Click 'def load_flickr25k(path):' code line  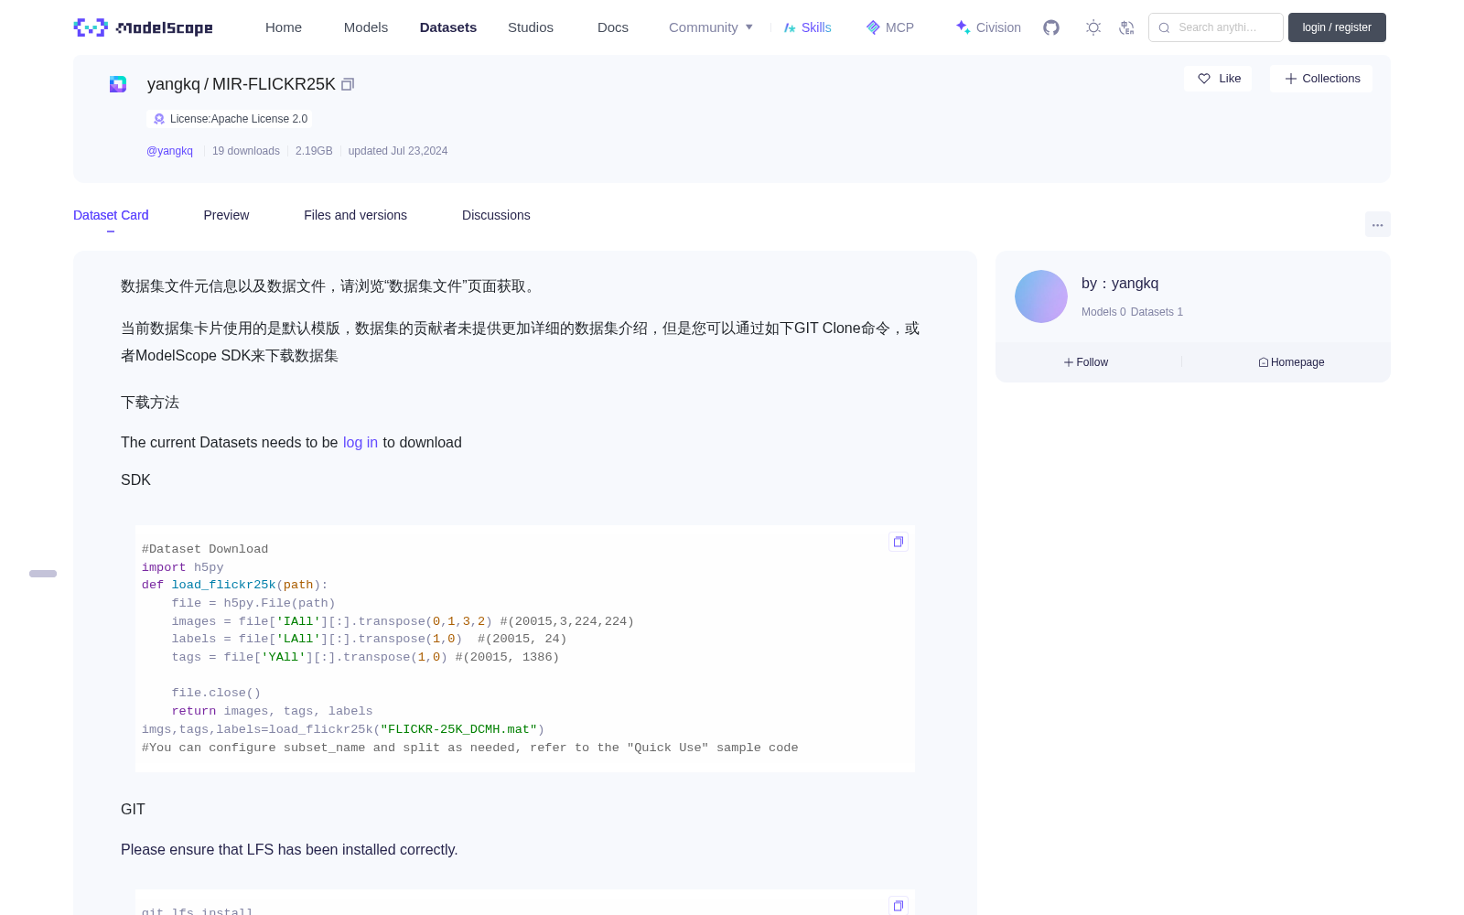[235, 585]
